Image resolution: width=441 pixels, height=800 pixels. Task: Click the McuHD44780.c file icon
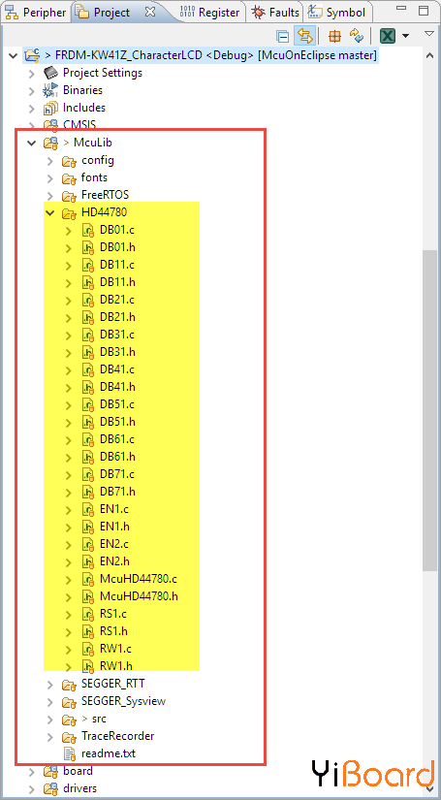coord(87,580)
